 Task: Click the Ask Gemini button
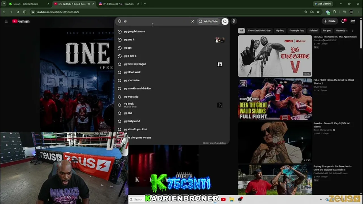click(x=322, y=4)
